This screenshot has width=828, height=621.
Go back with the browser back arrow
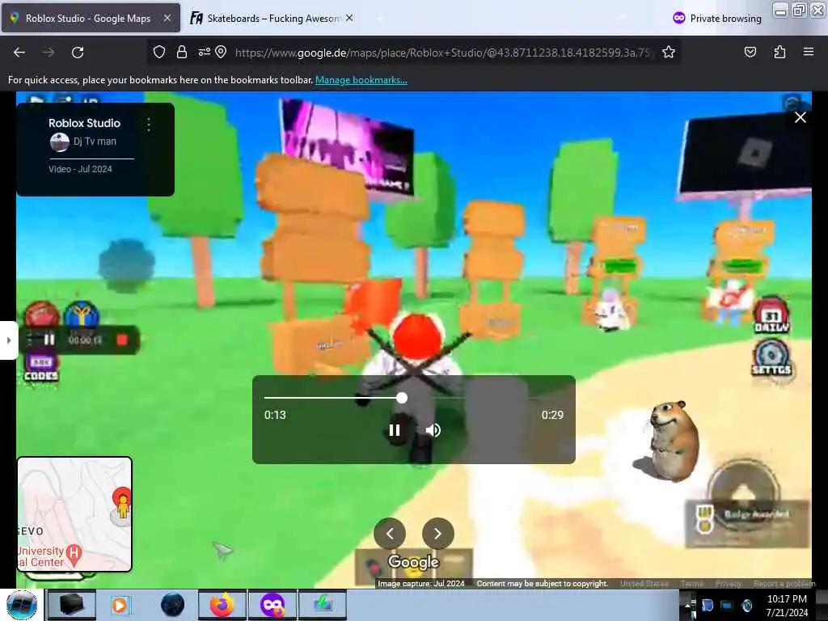(x=19, y=53)
